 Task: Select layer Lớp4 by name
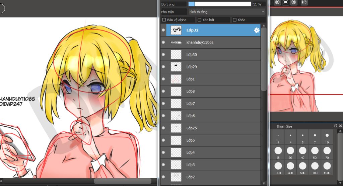tap(191, 152)
